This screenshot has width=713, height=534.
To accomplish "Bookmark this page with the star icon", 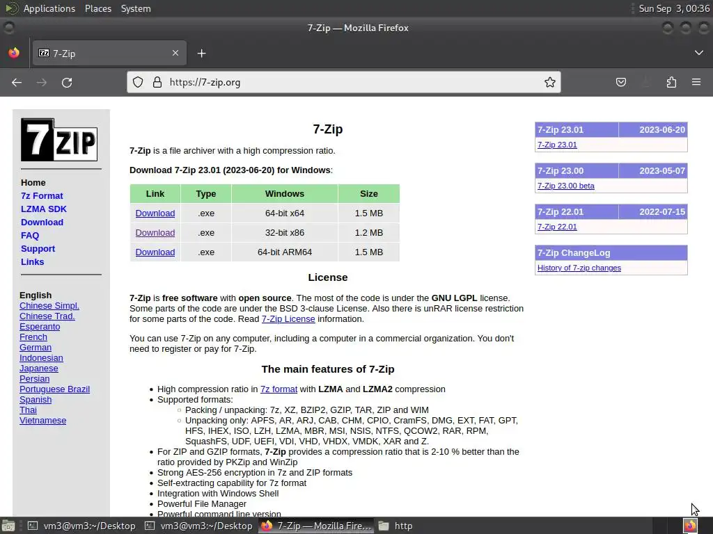I will click(x=550, y=82).
